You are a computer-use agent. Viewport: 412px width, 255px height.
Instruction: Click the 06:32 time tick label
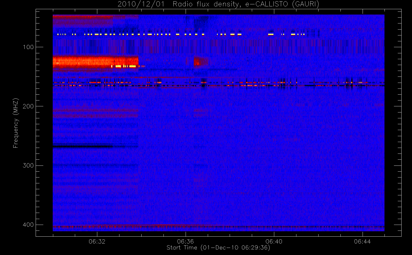(x=97, y=241)
